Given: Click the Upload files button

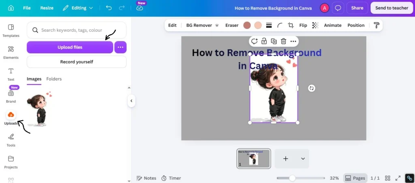Looking at the screenshot, I should [70, 47].
